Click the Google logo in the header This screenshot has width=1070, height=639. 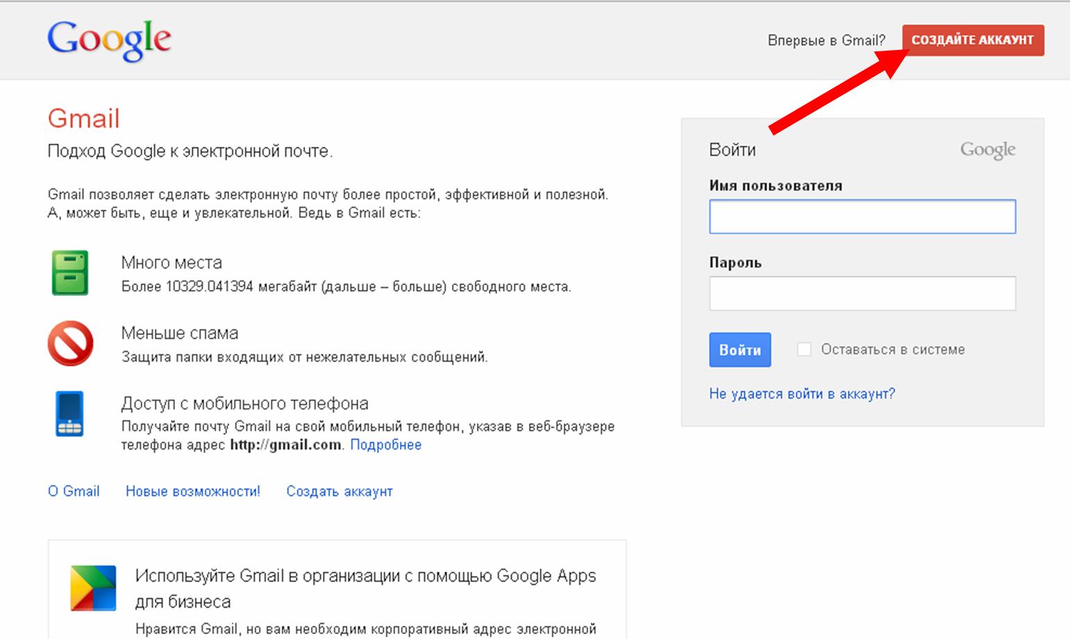[109, 40]
